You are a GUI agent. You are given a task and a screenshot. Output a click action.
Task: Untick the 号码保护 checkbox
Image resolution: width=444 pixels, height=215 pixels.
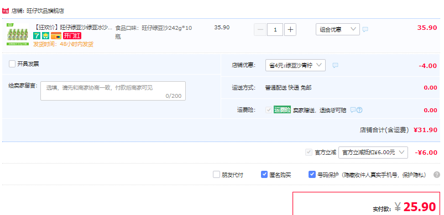point(312,175)
